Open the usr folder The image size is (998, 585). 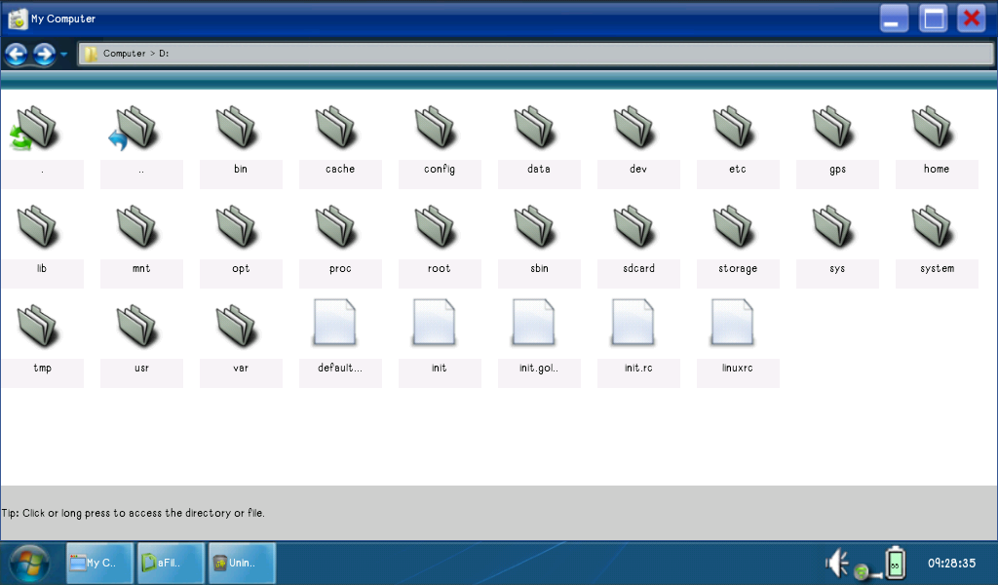point(136,327)
